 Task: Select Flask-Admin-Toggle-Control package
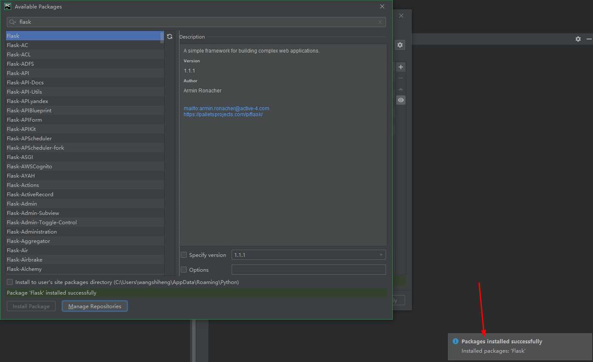click(x=85, y=223)
